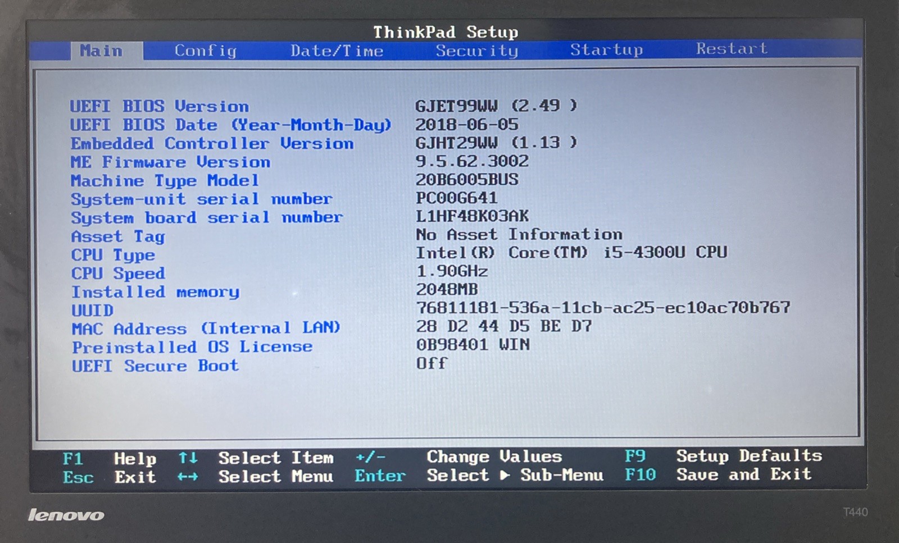Click the F9 Setup Defaults hint
Image resolution: width=899 pixels, height=543 pixels.
(x=724, y=455)
